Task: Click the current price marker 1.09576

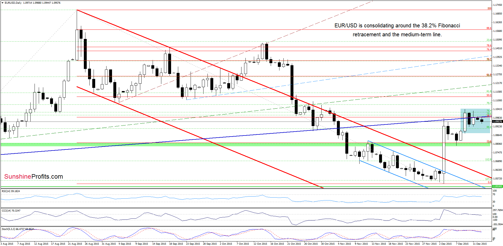Action: tap(497, 122)
